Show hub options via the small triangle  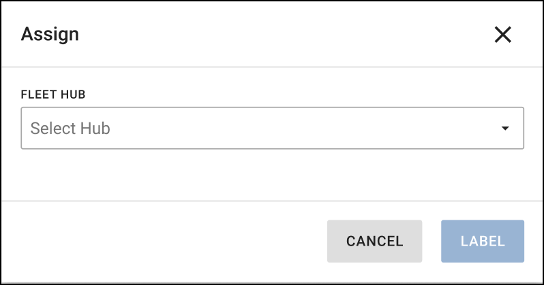(x=505, y=128)
